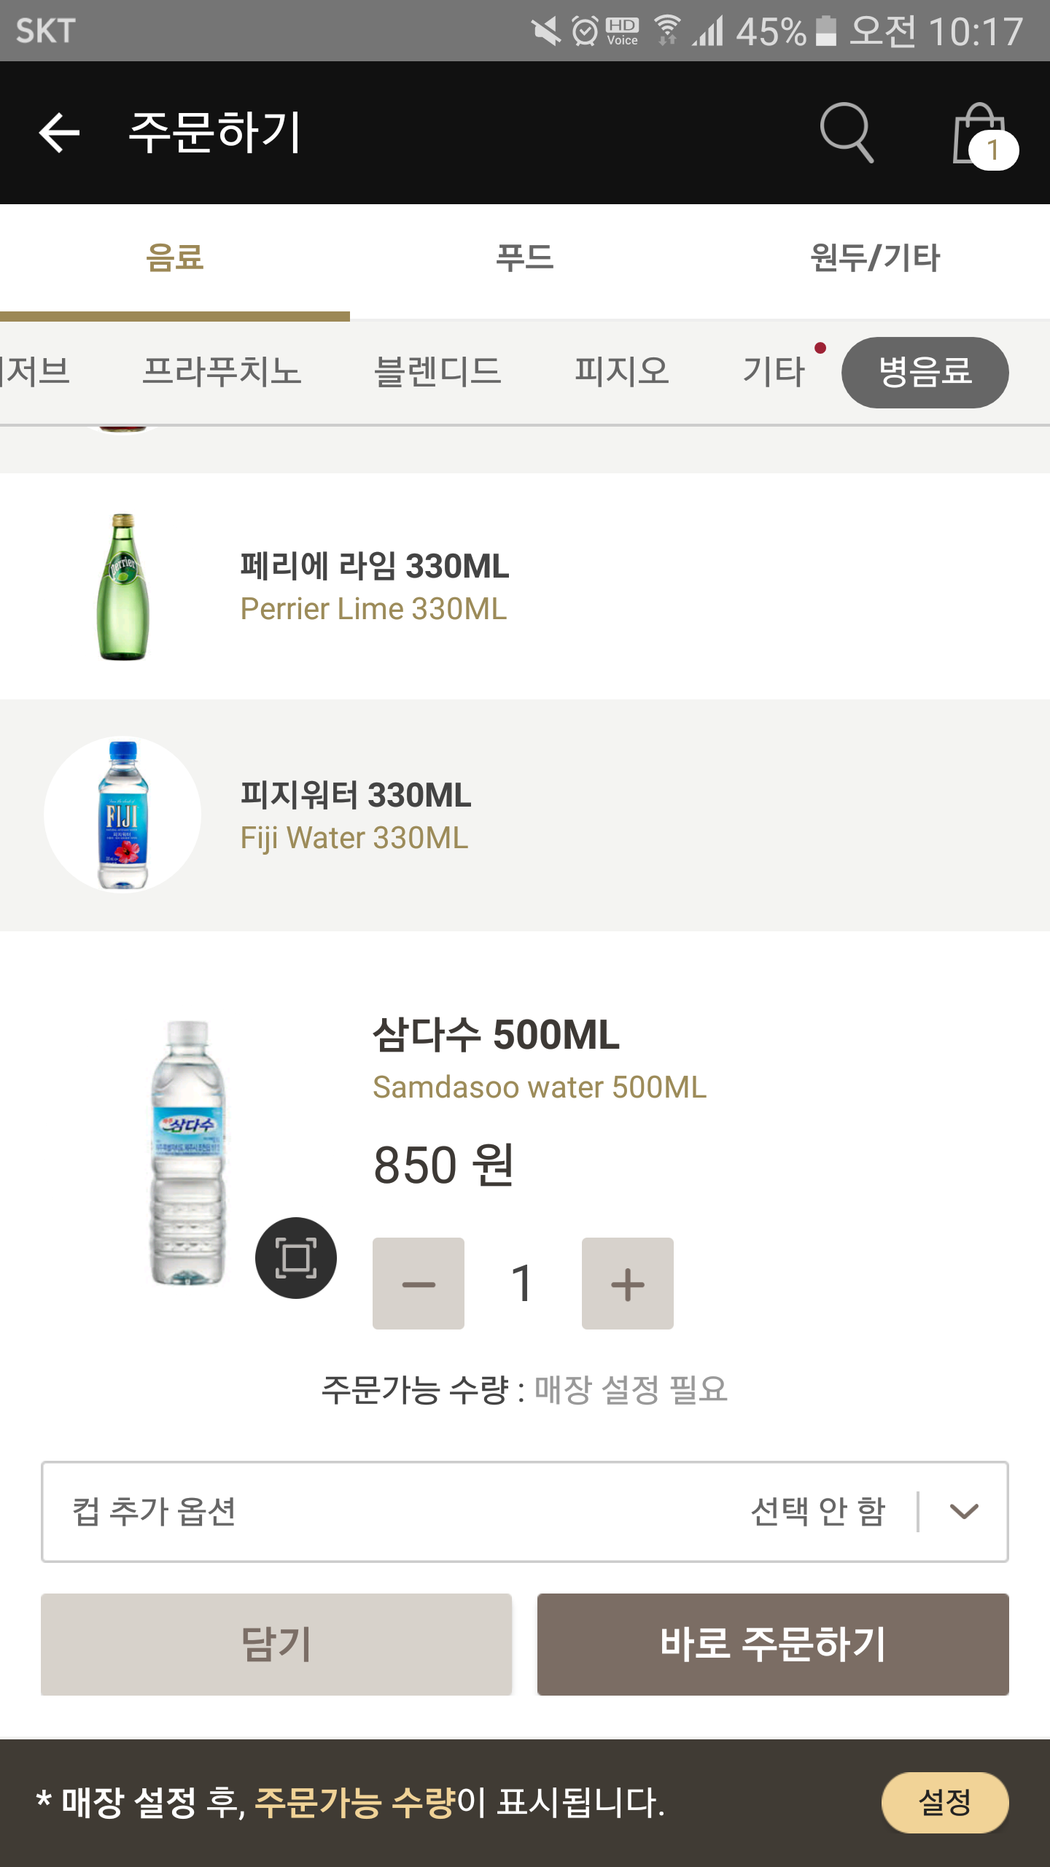Tap the Samdasoo water bottle image
1050x1867 pixels.
coord(188,1152)
